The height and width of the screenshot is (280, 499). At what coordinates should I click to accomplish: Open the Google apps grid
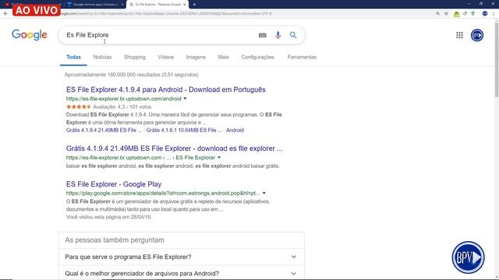pyautogui.click(x=459, y=35)
